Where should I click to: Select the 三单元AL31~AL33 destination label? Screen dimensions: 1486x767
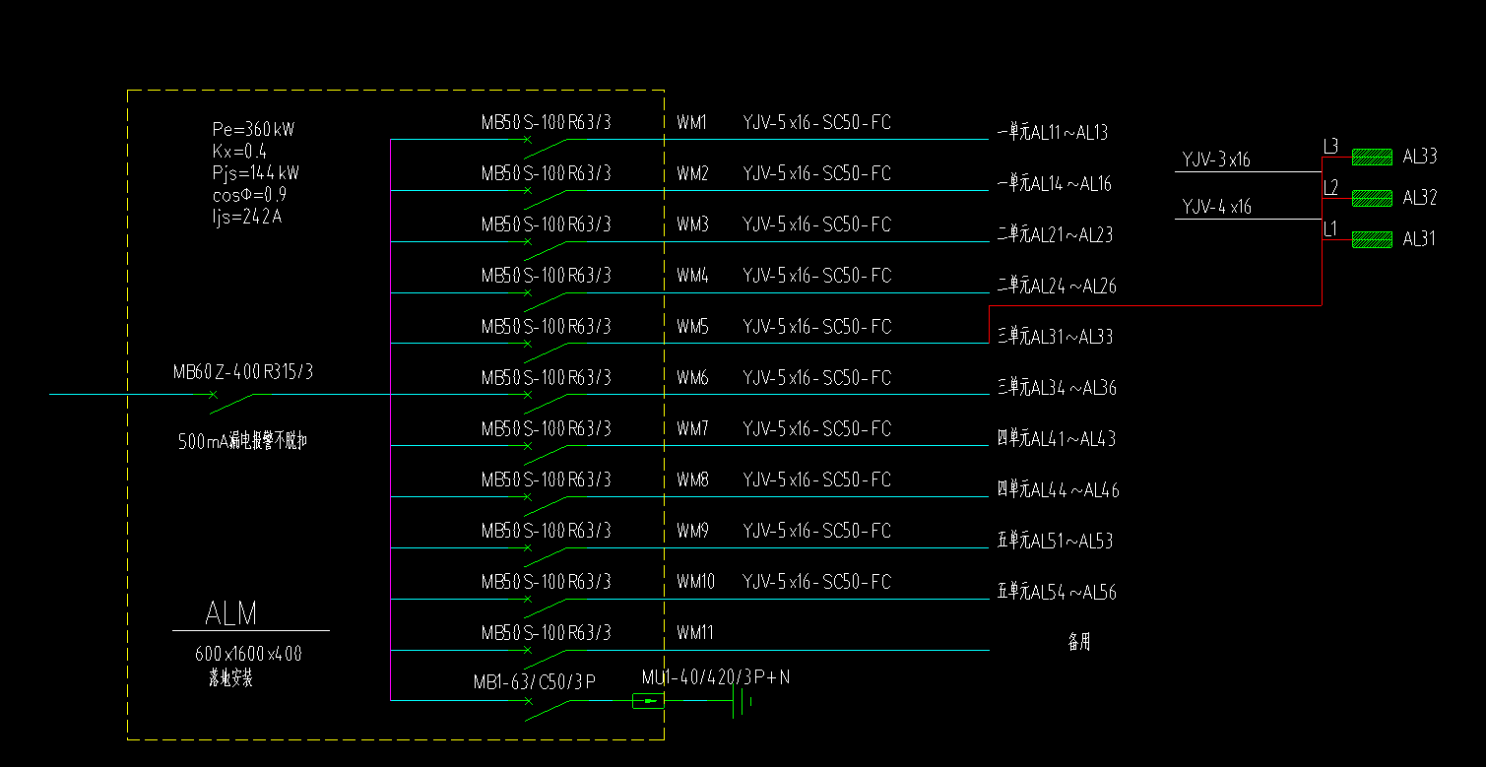(x=1055, y=337)
